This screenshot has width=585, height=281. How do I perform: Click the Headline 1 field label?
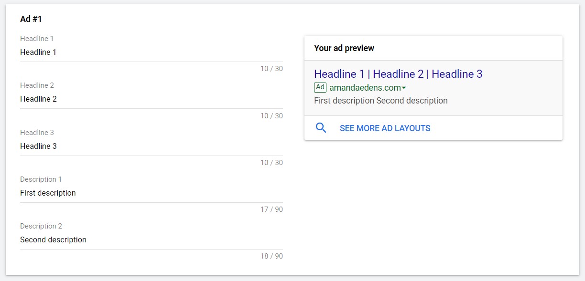point(37,38)
